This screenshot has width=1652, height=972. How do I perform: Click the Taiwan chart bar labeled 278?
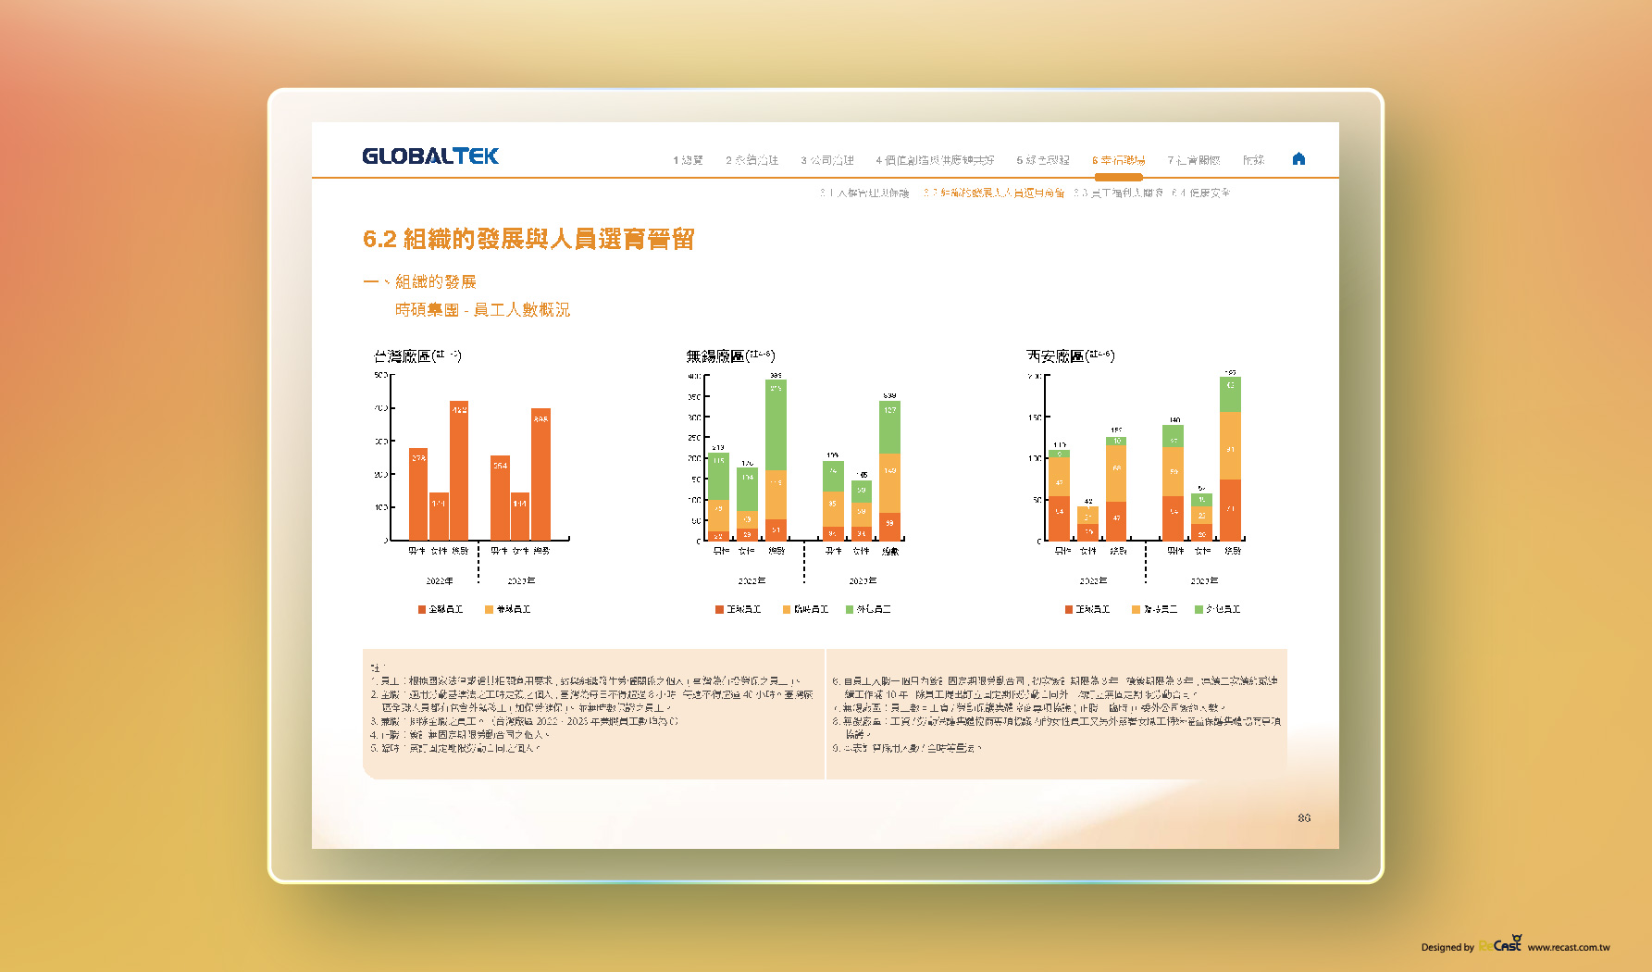pyautogui.click(x=418, y=494)
